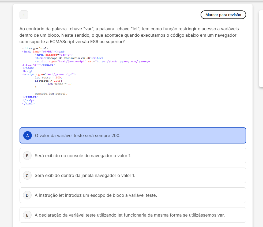
Task: Click the letter C circle badge
Action: (x=27, y=175)
